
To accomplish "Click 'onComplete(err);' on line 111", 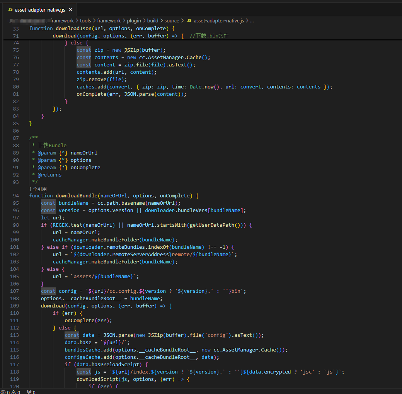I will [x=88, y=321].
